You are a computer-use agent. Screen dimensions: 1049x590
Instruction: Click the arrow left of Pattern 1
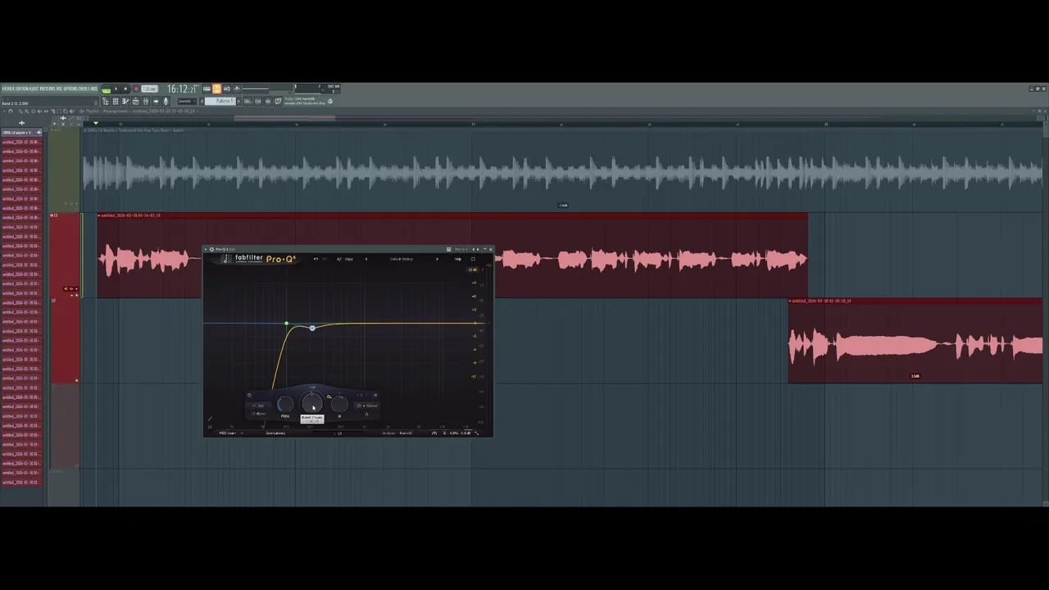coord(202,102)
